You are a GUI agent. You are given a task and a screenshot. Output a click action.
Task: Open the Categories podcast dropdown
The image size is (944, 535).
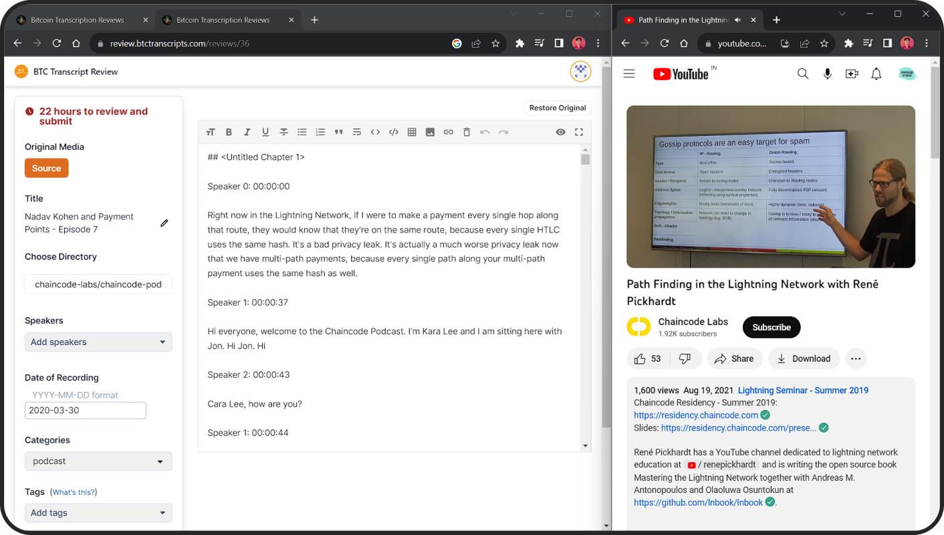pyautogui.click(x=98, y=461)
